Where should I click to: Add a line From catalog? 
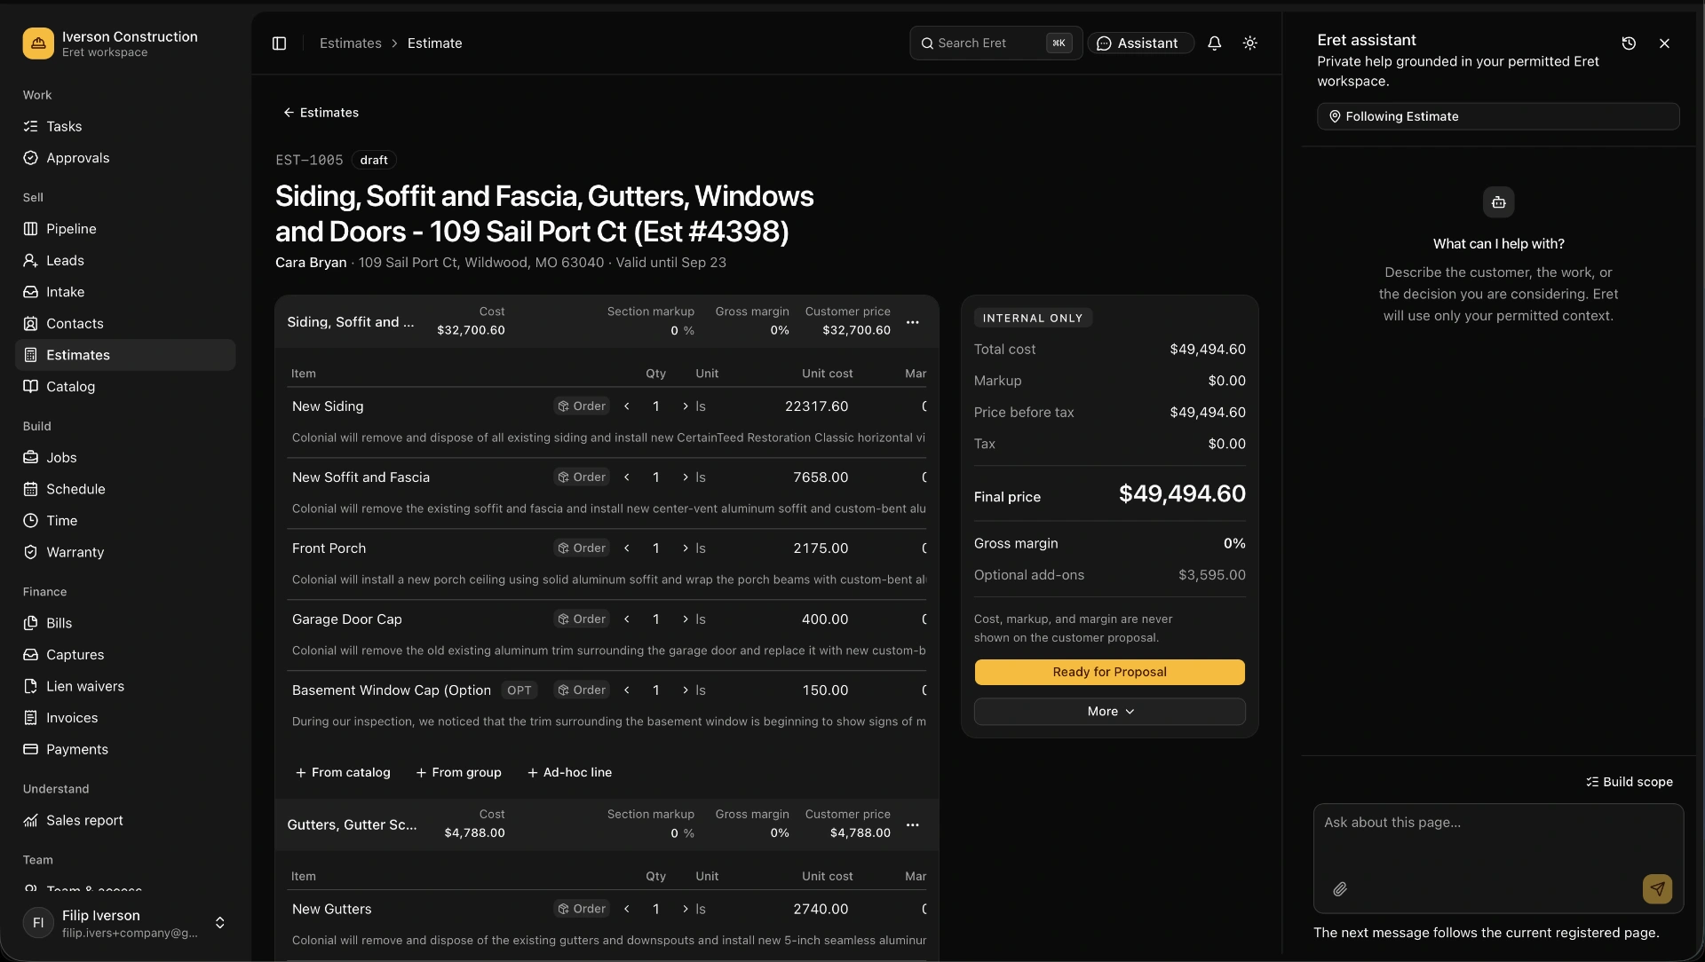click(x=343, y=773)
